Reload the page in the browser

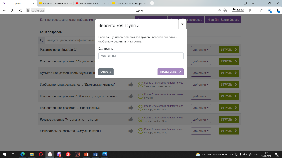[21, 10]
